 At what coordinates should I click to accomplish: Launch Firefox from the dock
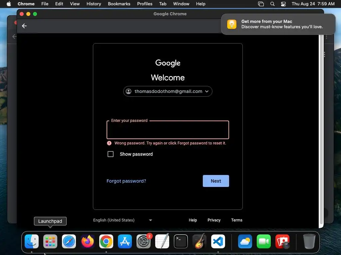(88, 241)
